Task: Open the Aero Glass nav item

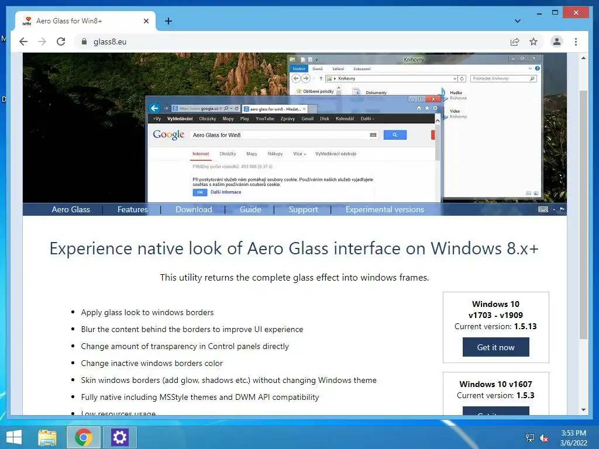Action: (x=71, y=209)
